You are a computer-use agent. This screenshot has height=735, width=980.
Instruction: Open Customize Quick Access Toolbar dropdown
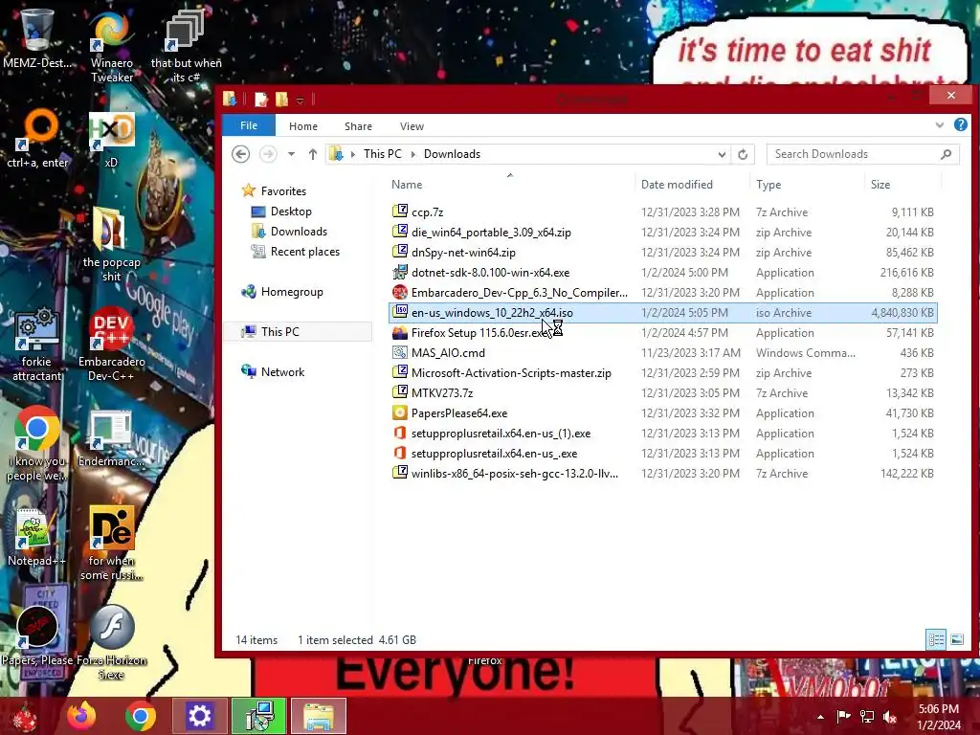click(300, 100)
